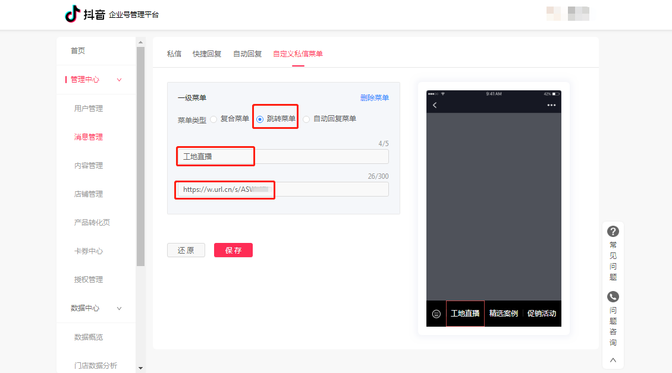Click the URL input field
This screenshot has height=373, width=672.
pyautogui.click(x=283, y=189)
